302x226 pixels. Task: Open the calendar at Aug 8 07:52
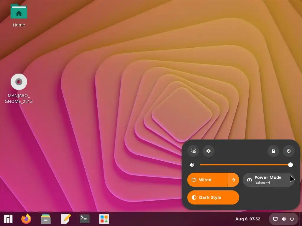coord(248,219)
